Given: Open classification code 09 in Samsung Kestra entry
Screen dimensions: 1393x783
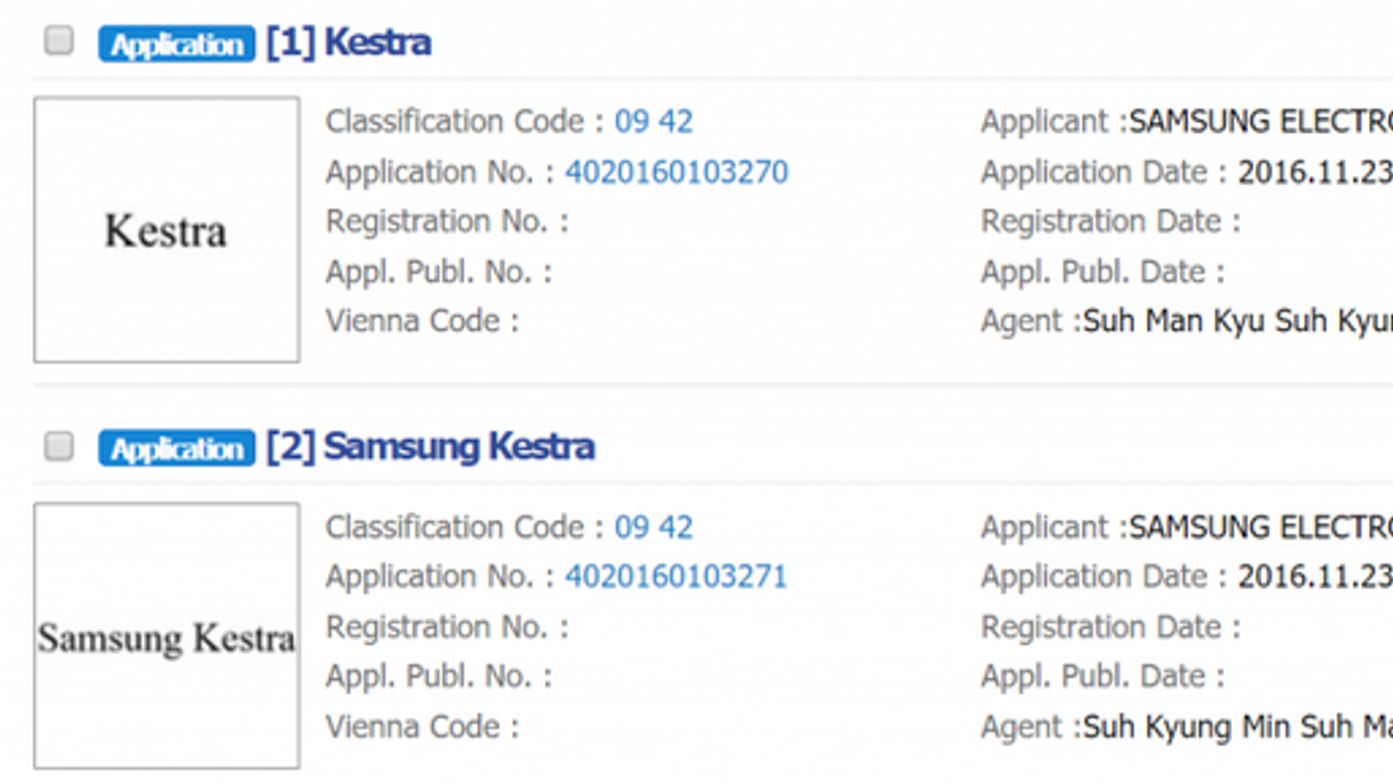Looking at the screenshot, I should [632, 527].
